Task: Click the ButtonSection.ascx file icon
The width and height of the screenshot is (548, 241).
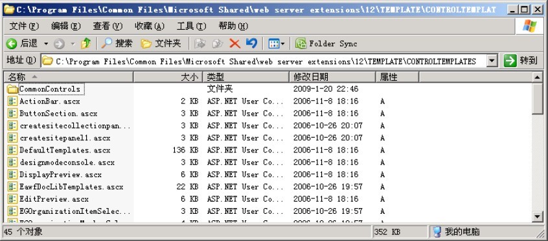Action: pos(13,114)
